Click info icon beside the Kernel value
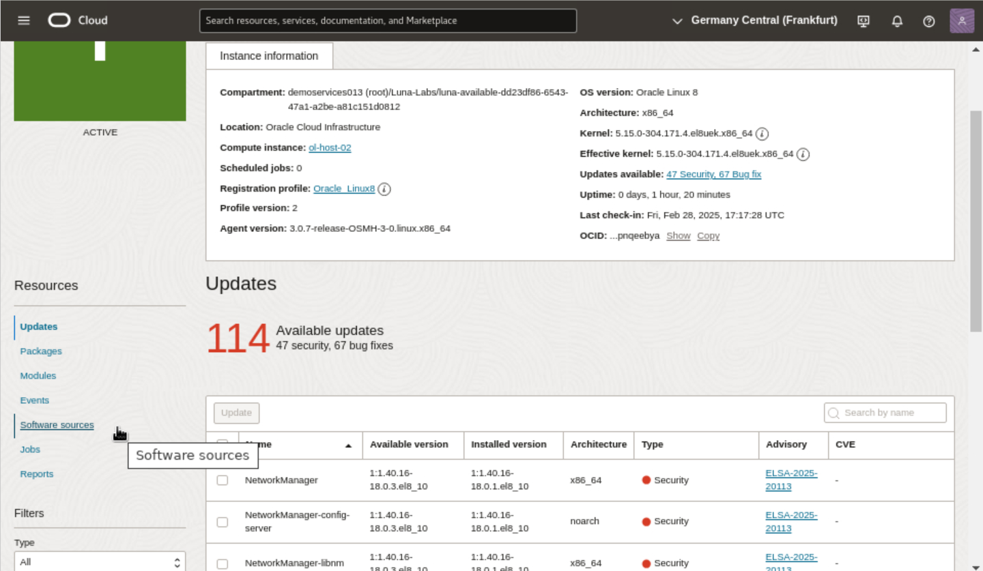 (763, 134)
